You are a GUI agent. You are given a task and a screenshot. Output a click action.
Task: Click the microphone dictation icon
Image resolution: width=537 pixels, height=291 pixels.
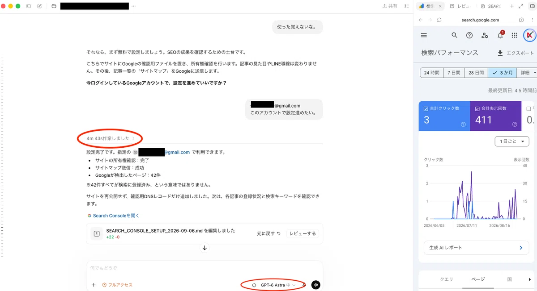click(x=304, y=285)
